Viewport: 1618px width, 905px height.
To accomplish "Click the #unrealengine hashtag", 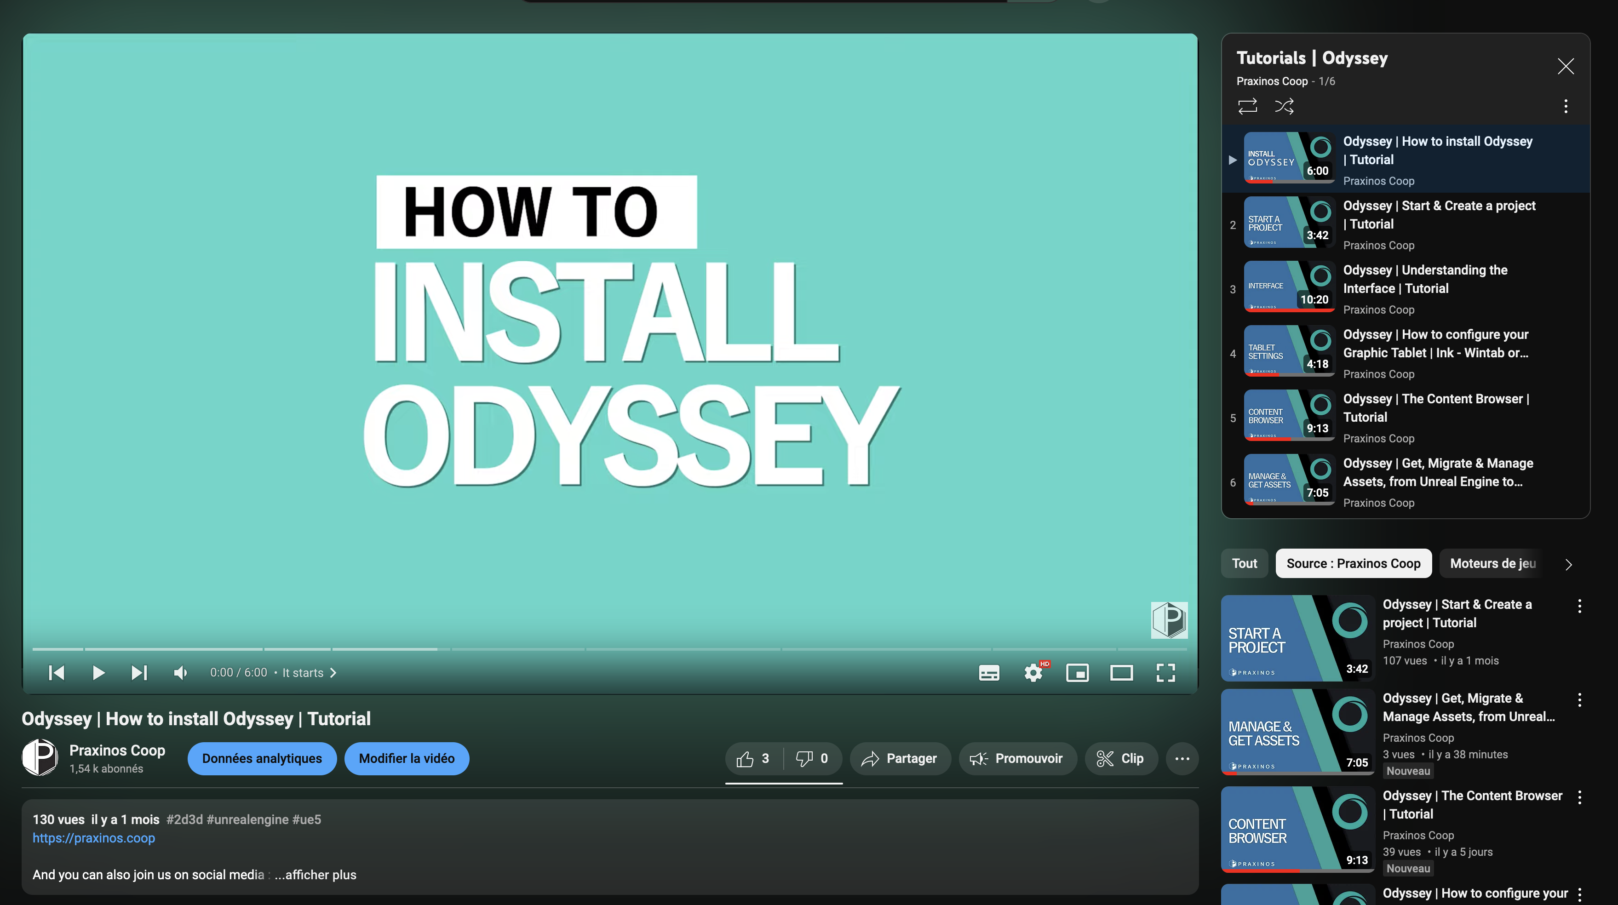I will click(247, 819).
